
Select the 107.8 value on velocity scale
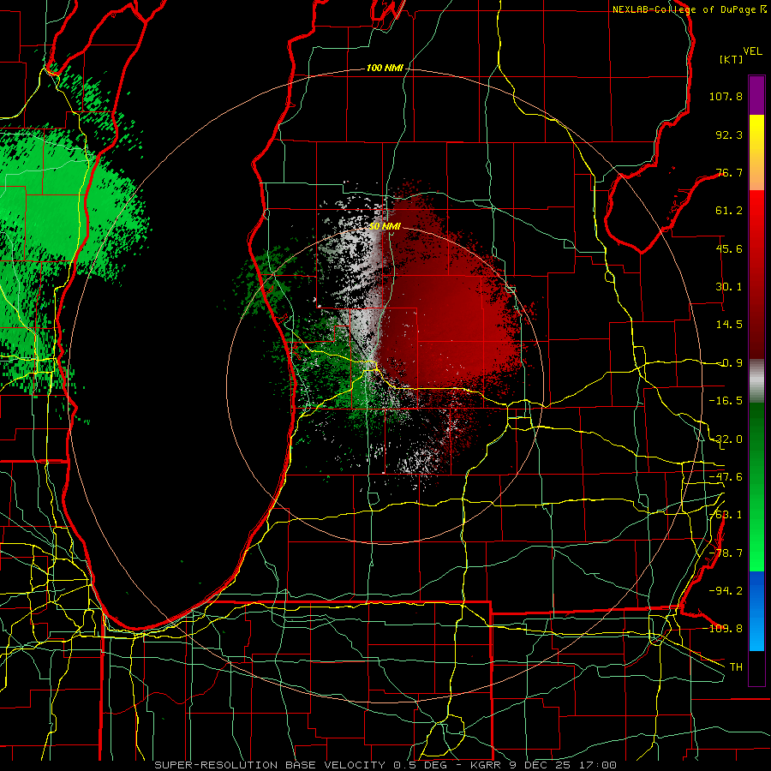pyautogui.click(x=726, y=96)
